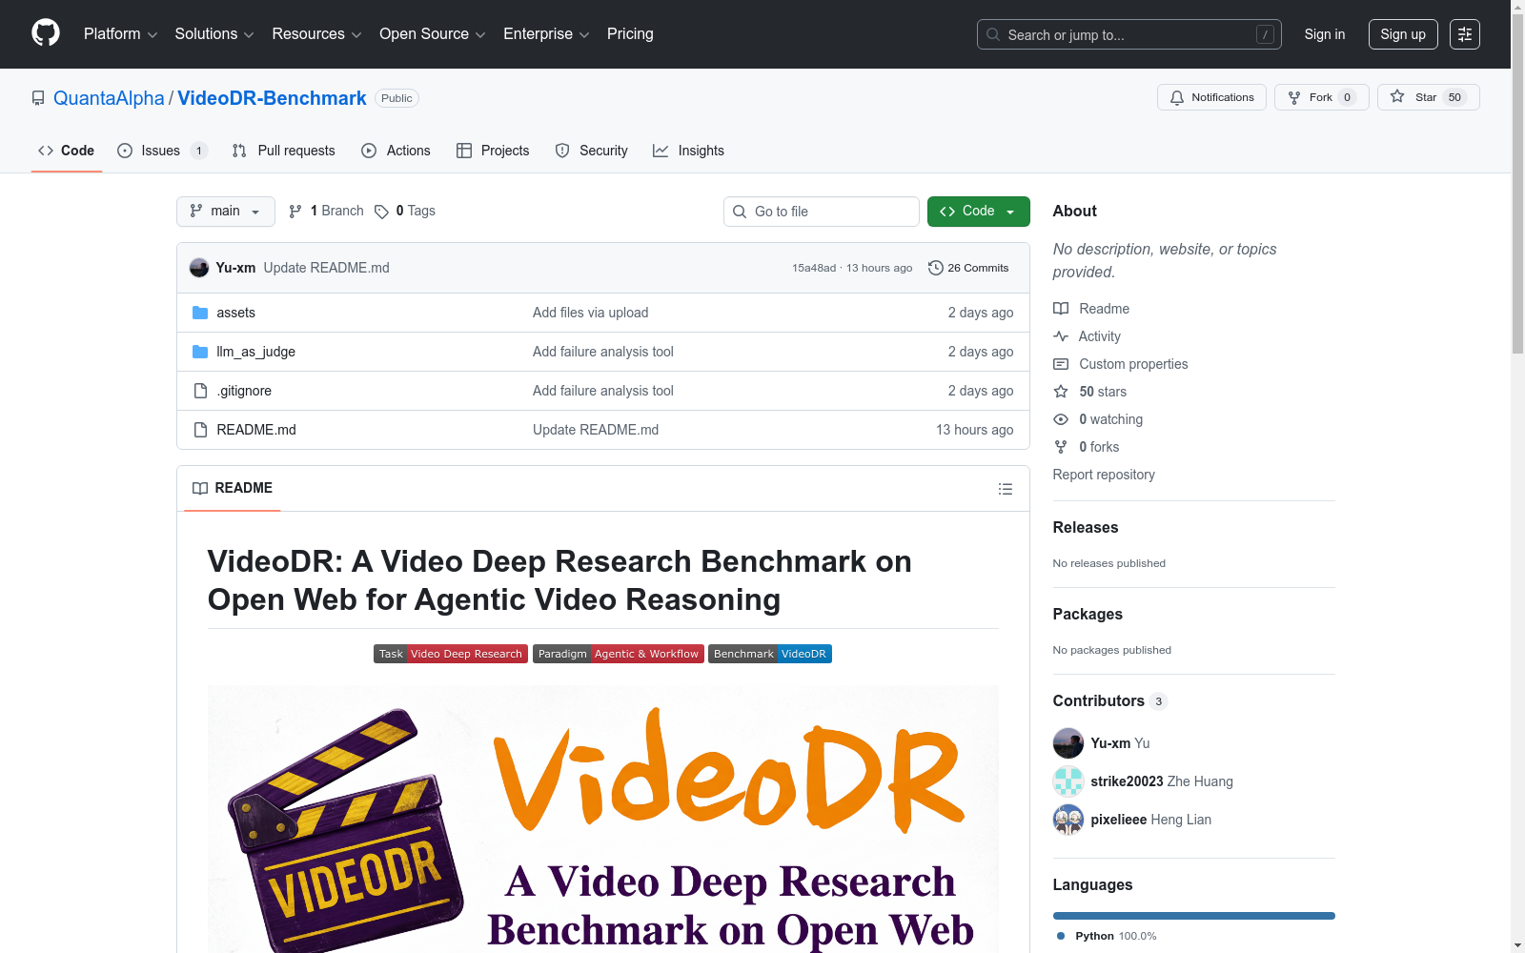The image size is (1525, 953).
Task: Click strike20023 contributor avatar
Action: (x=1068, y=781)
